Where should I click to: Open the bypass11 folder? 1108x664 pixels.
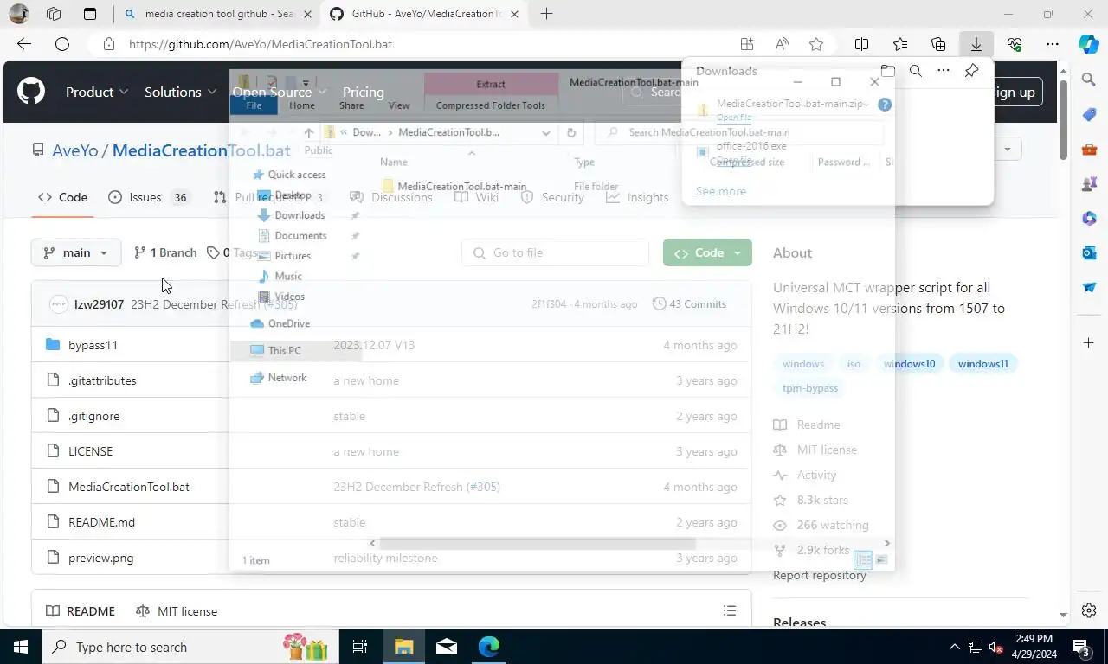click(x=93, y=345)
